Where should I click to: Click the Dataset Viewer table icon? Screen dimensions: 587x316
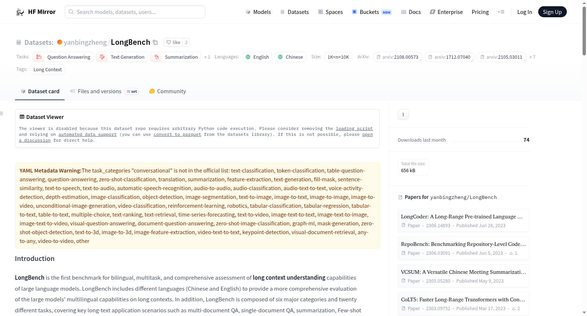[22, 117]
